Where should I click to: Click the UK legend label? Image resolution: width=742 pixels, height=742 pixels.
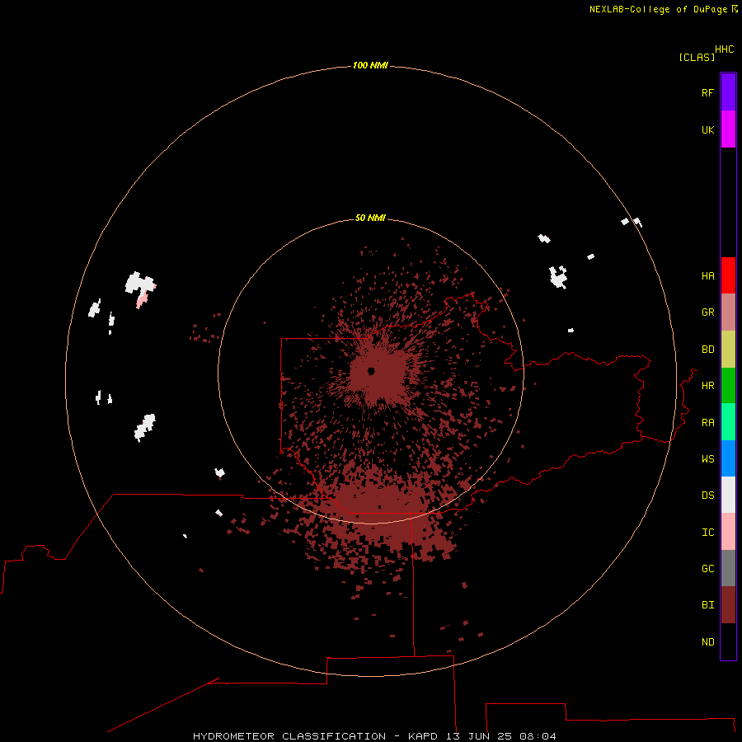coord(707,129)
